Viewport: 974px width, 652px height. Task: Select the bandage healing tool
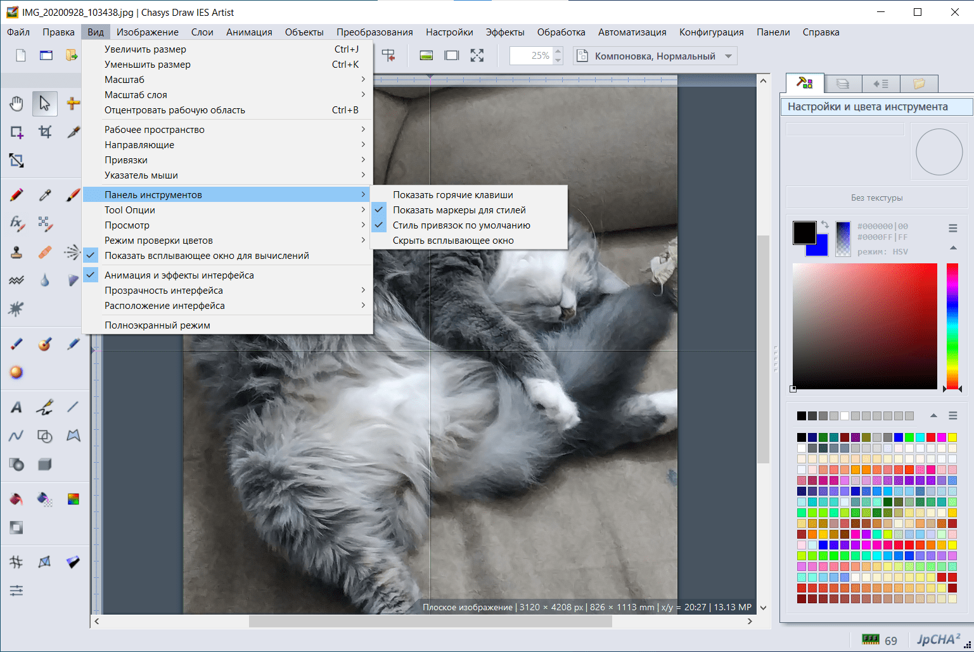(x=44, y=252)
